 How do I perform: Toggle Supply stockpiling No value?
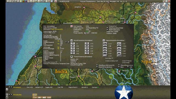click(58, 41)
